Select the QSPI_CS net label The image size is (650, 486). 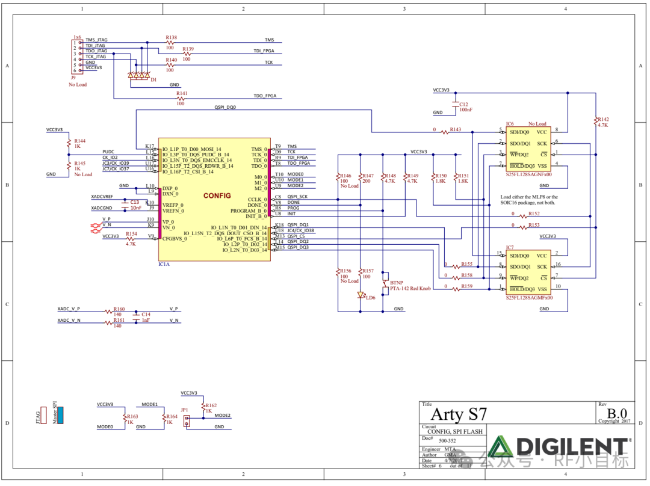click(296, 236)
